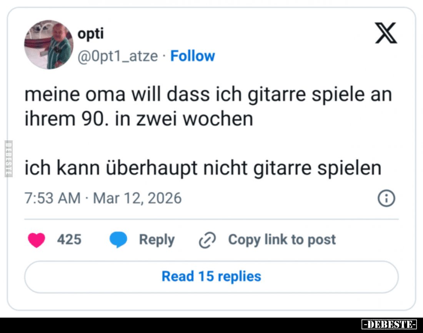Click the text "ihrem 90. in zwei wochen"
423x333 pixels.
(139, 119)
